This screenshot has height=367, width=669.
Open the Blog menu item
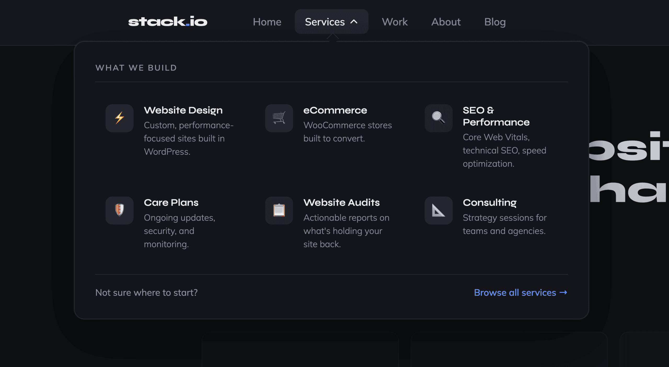495,22
